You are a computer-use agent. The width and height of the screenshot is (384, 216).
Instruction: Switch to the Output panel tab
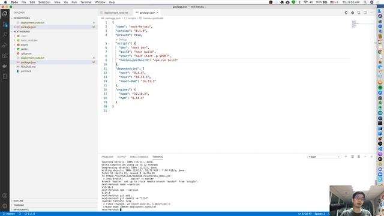tap(121, 157)
